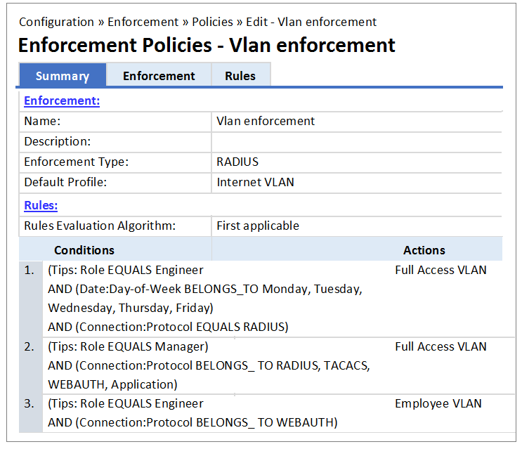
Task: Click Policies in the breadcrumb path
Action: coord(211,22)
